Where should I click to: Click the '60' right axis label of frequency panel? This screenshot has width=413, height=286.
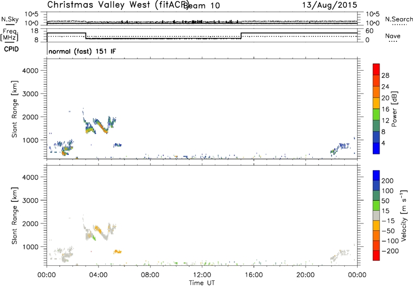[x=370, y=31]
